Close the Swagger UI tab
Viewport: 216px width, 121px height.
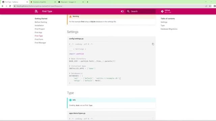coord(83,2)
